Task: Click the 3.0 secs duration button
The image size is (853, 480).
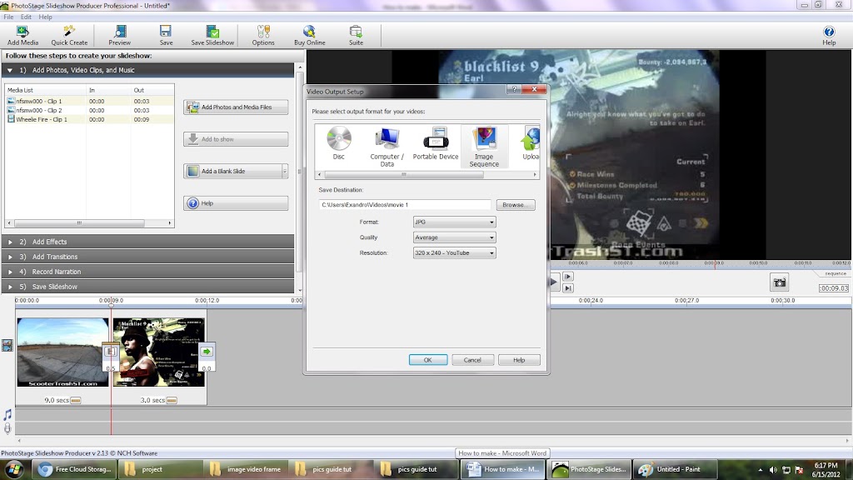Action: coord(172,400)
